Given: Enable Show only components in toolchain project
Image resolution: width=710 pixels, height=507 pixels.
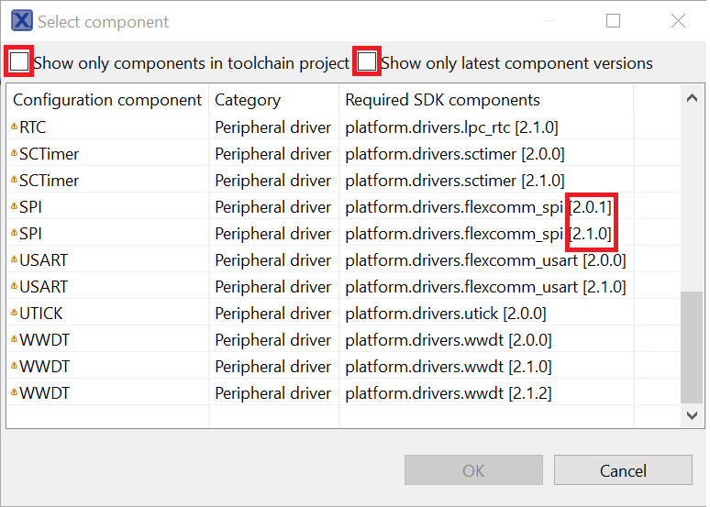Looking at the screenshot, I should (x=19, y=61).
